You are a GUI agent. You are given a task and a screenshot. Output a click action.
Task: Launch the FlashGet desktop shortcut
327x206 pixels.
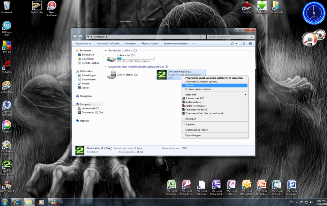click(247, 7)
